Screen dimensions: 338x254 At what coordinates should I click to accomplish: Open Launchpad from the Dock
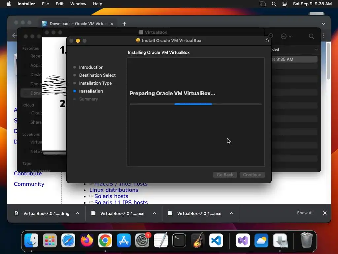[50, 240]
